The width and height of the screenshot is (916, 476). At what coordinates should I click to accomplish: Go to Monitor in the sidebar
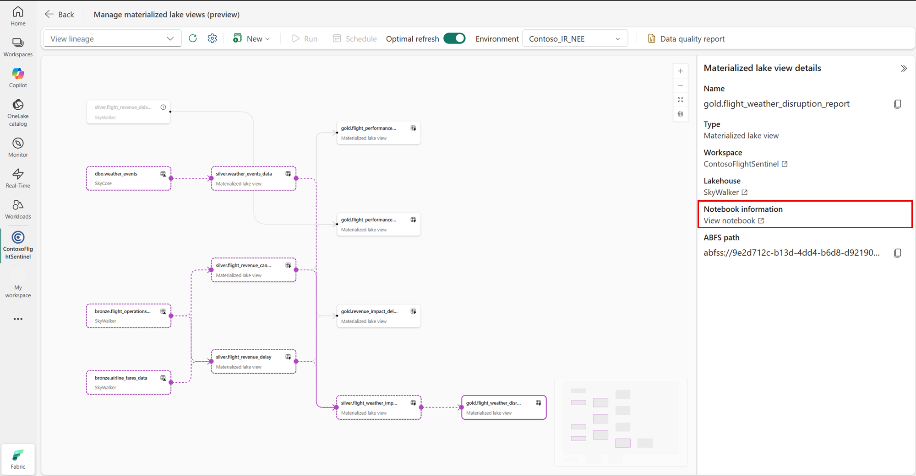[x=18, y=147]
